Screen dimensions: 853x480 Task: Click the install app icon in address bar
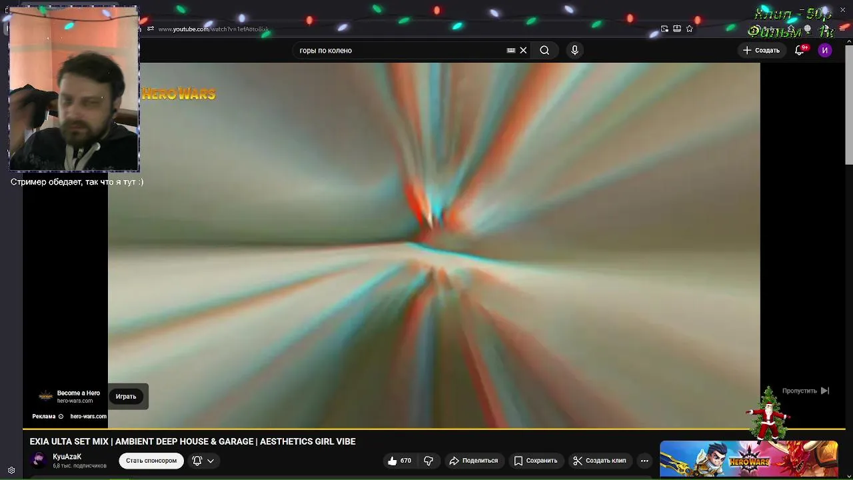(x=677, y=29)
